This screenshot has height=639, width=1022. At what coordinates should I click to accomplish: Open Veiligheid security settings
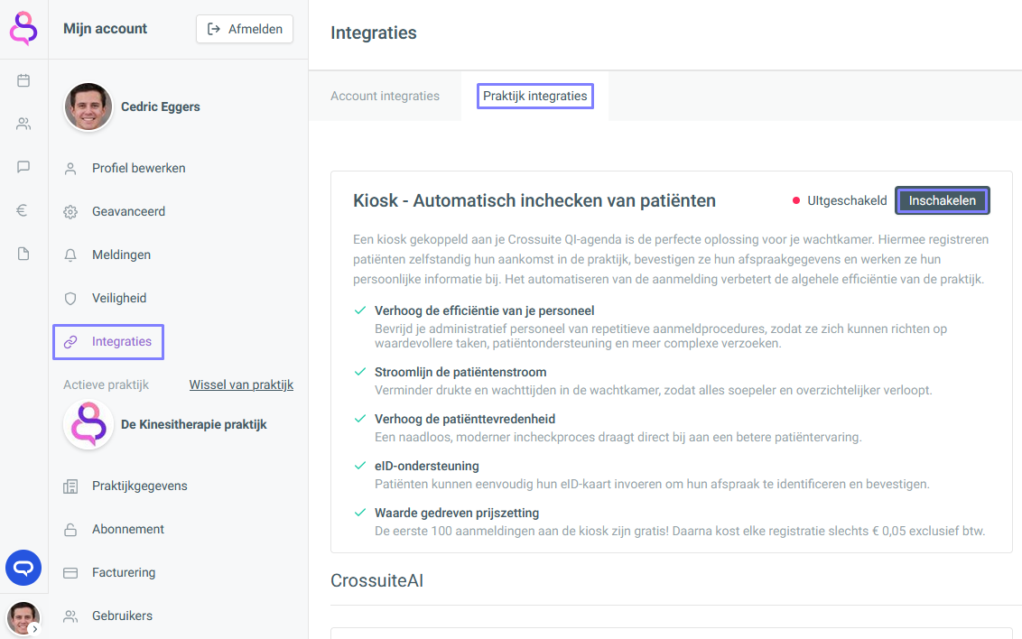pyautogui.click(x=119, y=298)
